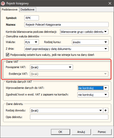Viewport: 114px width, 138px height.
Task: Switch to the Dodatkowe tab
Action: (x=27, y=9)
